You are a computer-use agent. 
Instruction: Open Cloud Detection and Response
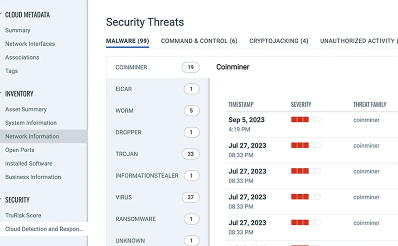[x=44, y=229]
